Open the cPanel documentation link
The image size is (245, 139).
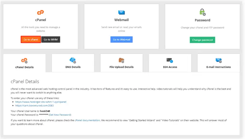coord(87,120)
